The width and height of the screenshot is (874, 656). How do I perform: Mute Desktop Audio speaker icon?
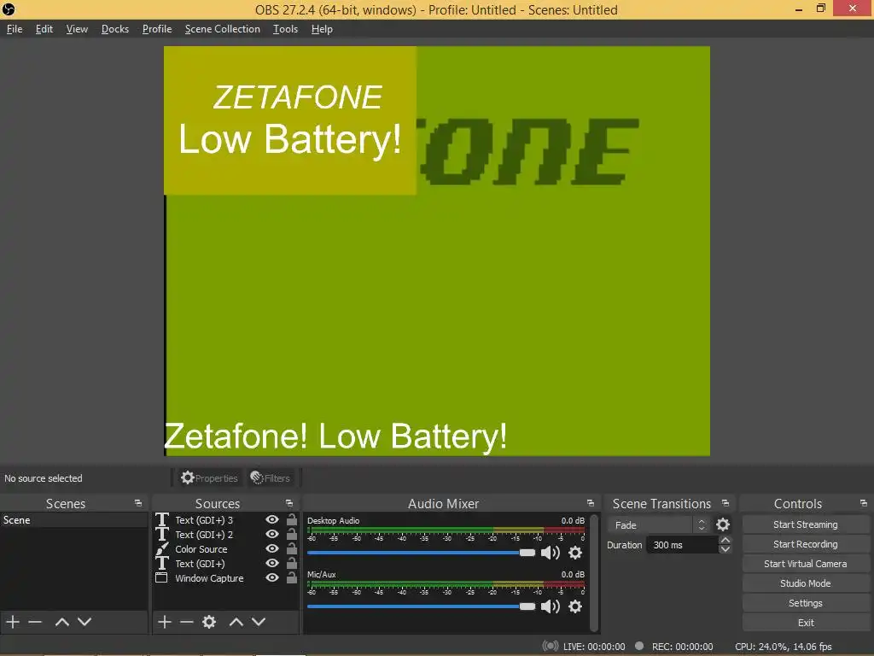click(x=551, y=553)
